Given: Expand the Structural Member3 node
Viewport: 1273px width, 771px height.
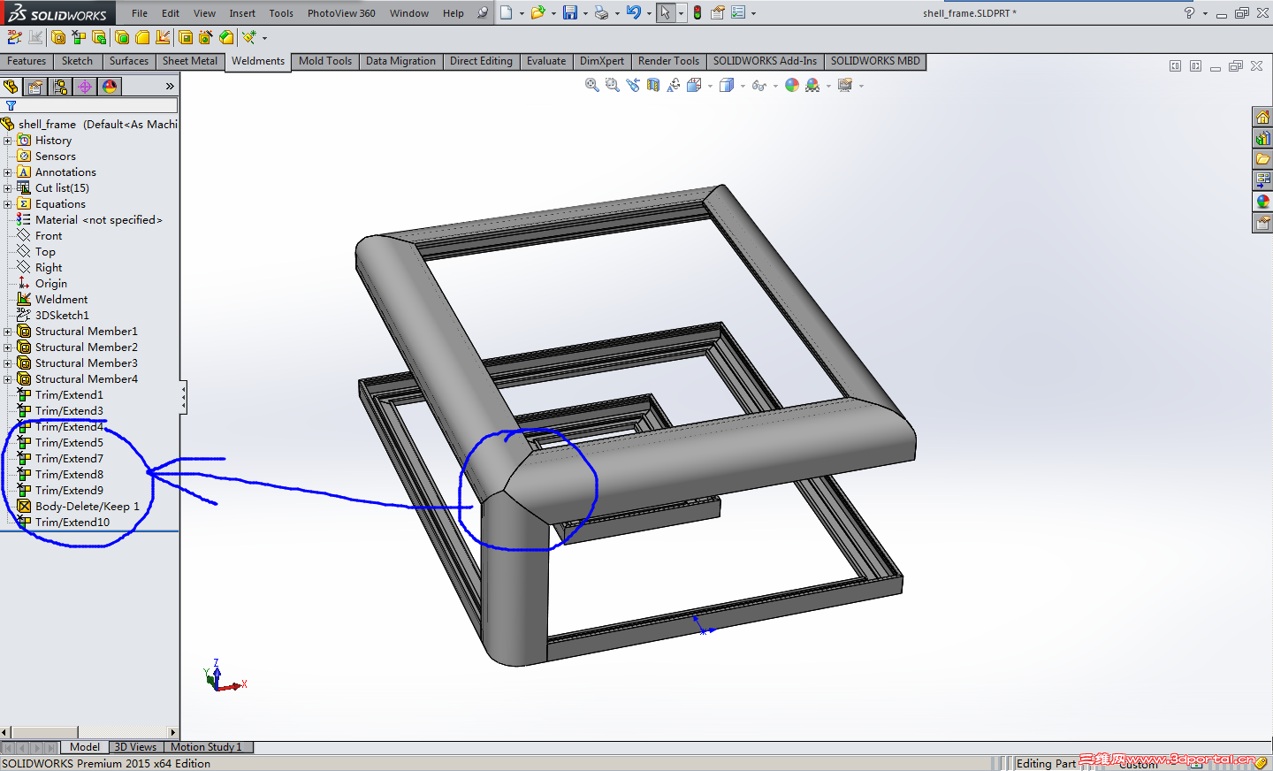Looking at the screenshot, I should 8,363.
